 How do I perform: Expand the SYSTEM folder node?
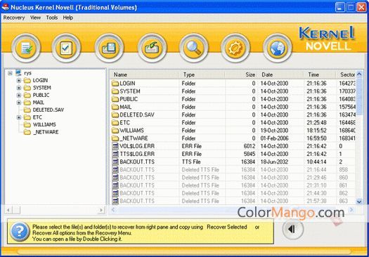pyautogui.click(x=19, y=88)
